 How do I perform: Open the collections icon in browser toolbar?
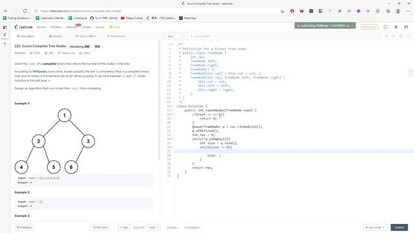(388, 11)
